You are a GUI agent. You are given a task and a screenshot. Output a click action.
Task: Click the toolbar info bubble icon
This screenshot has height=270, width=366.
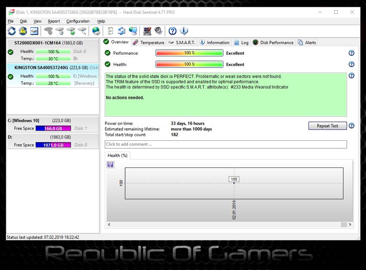184,31
